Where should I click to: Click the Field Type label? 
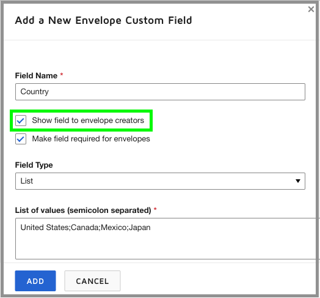pos(34,165)
